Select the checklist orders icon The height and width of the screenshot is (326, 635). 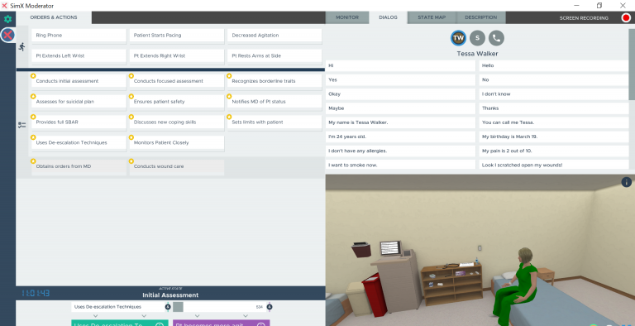[21, 125]
